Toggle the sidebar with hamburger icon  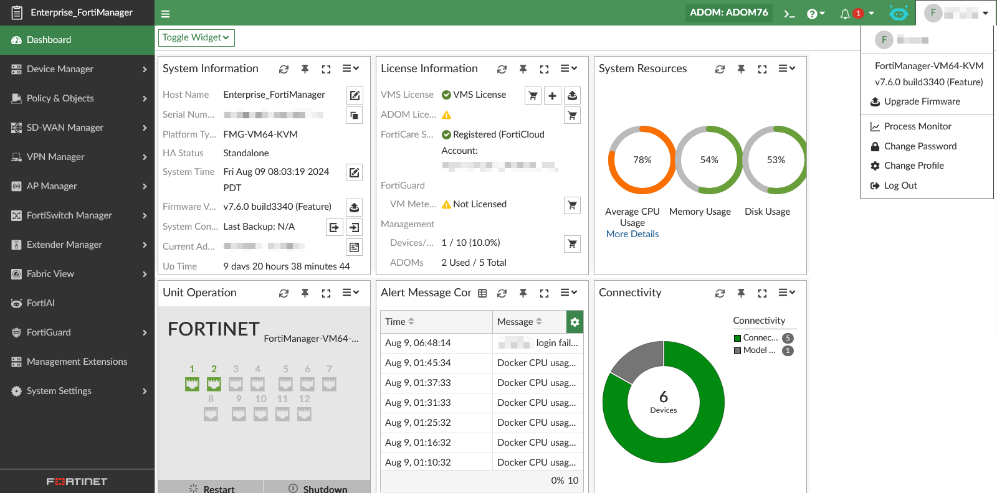pos(165,14)
